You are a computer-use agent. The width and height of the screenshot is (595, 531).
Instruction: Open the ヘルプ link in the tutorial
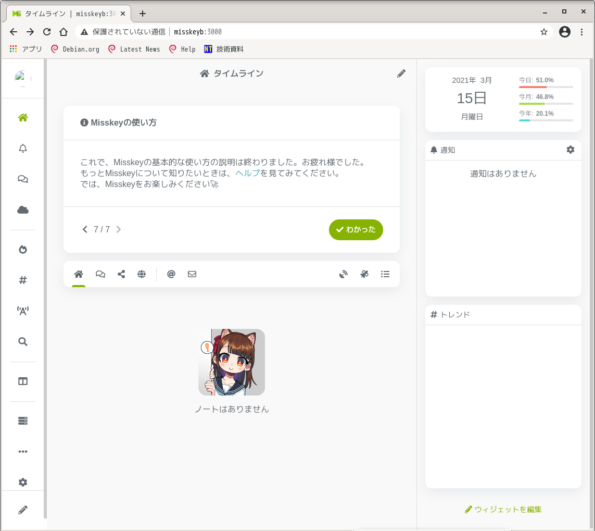click(247, 173)
